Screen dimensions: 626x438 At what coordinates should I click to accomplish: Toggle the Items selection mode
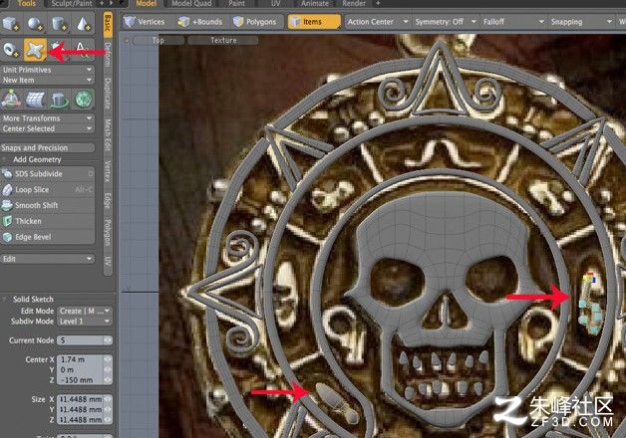click(x=314, y=22)
